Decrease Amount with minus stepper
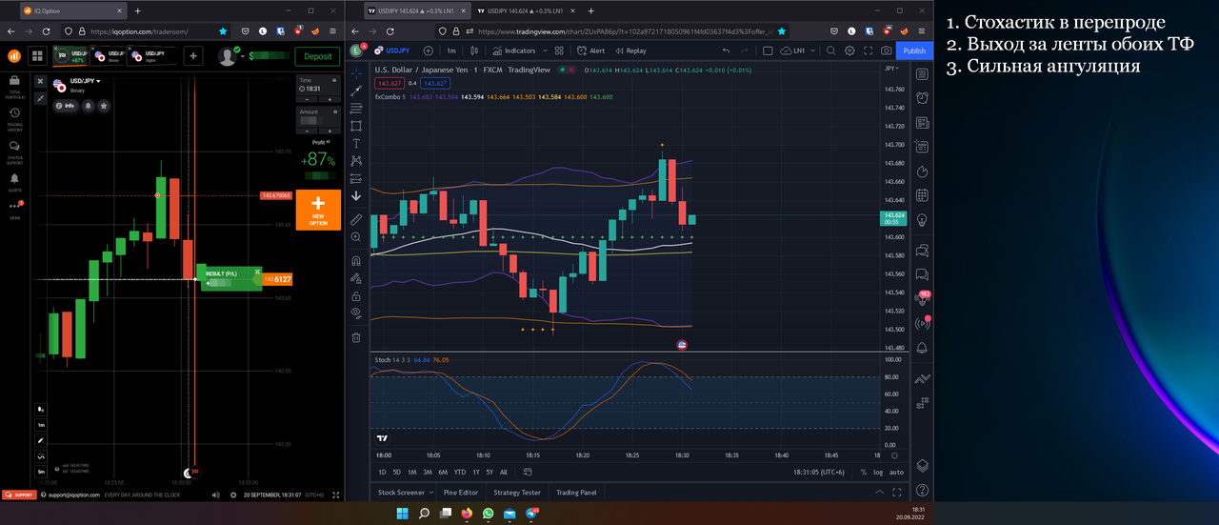 click(x=307, y=131)
